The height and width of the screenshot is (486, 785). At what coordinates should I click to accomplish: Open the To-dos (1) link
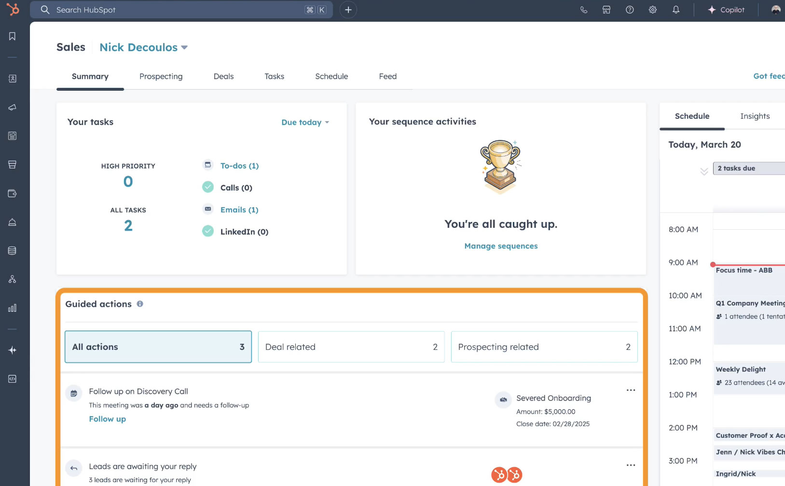(x=240, y=166)
